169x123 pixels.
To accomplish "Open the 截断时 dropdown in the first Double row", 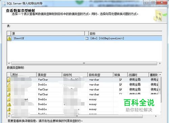I will click(x=154, y=84).
